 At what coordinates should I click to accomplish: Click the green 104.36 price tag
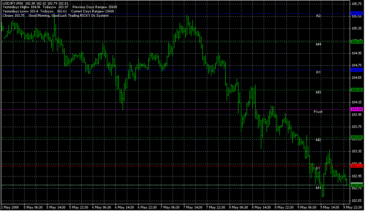[357, 90]
